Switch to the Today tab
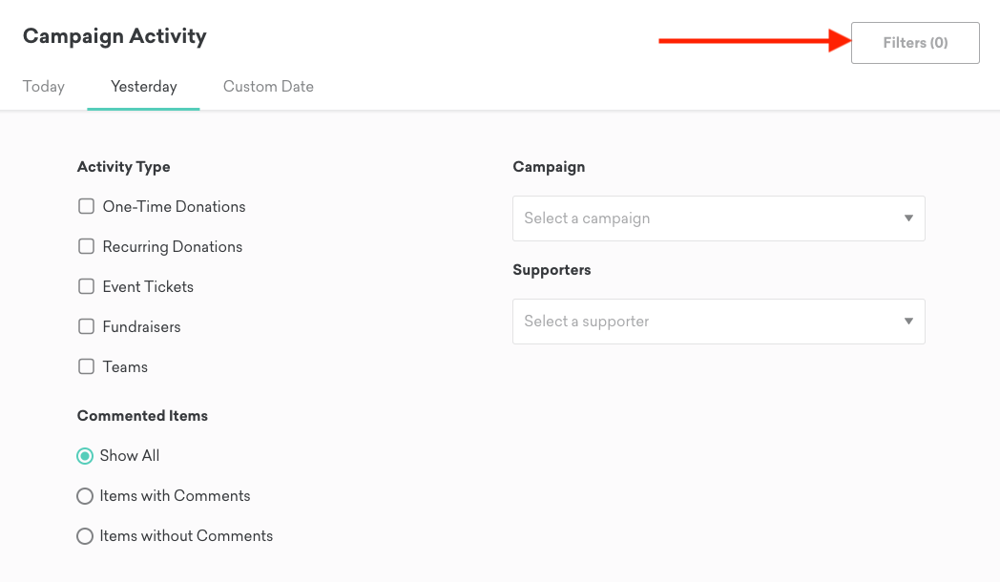1000x582 pixels. click(44, 87)
